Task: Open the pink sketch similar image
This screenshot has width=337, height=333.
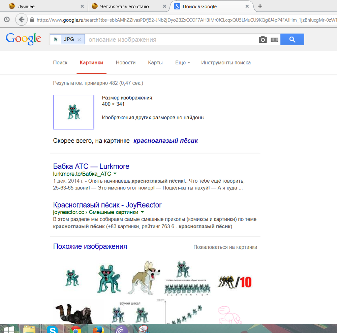Action: click(x=230, y=314)
